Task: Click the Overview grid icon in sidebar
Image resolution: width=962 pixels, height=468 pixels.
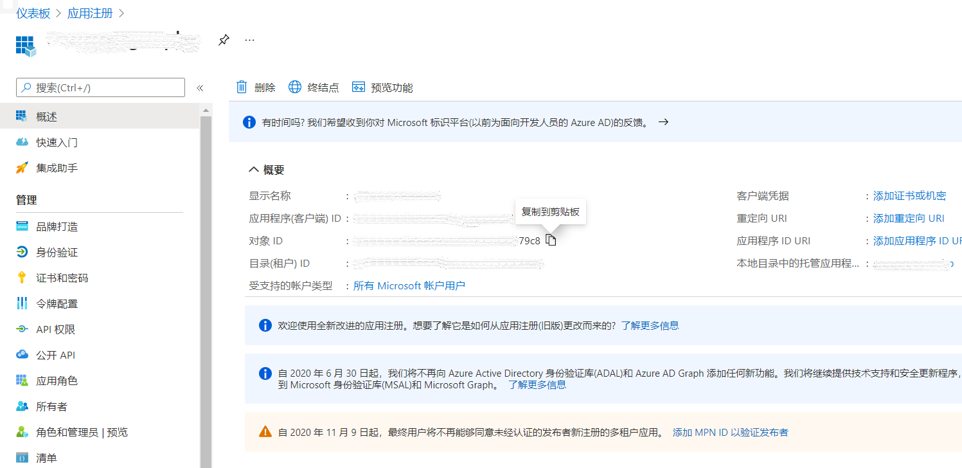Action: click(22, 116)
